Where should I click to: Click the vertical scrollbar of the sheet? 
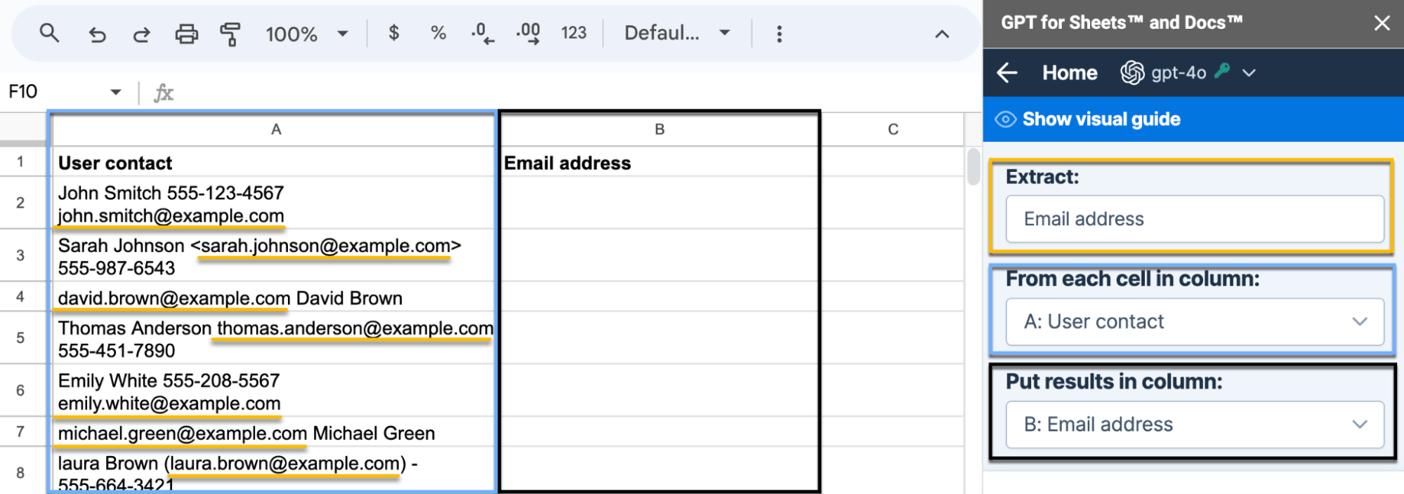pyautogui.click(x=973, y=167)
